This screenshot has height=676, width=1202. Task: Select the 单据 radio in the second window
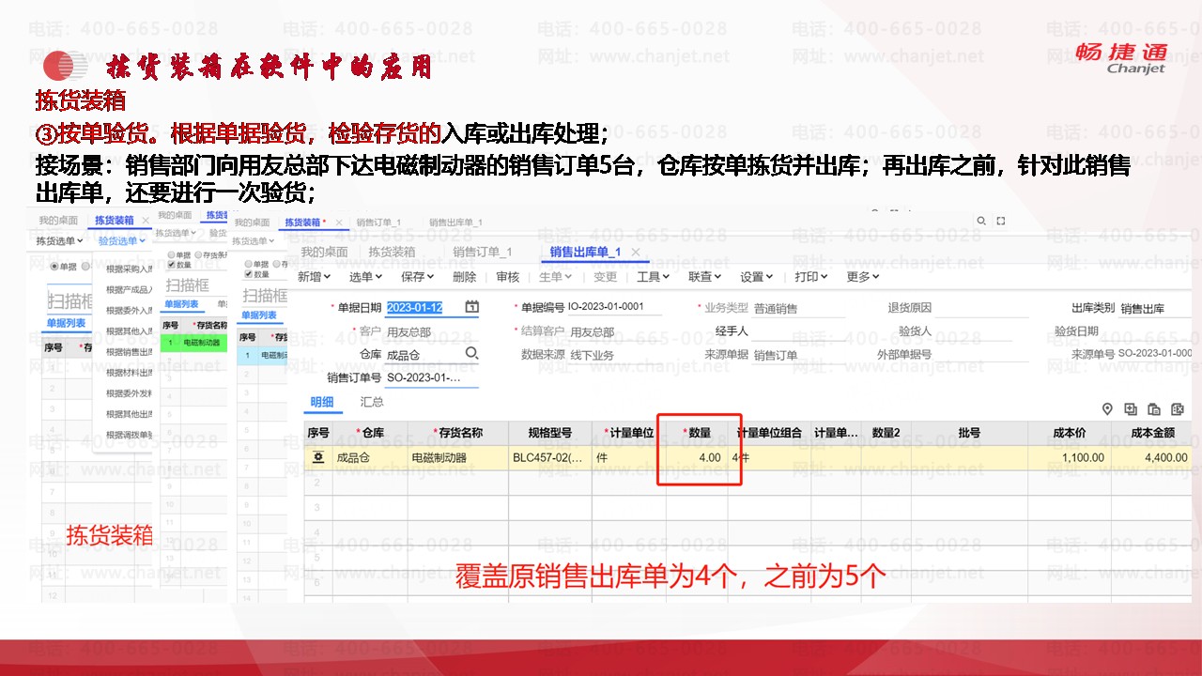(170, 254)
